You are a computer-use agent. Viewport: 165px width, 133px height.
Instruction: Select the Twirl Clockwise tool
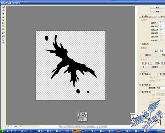(3, 14)
